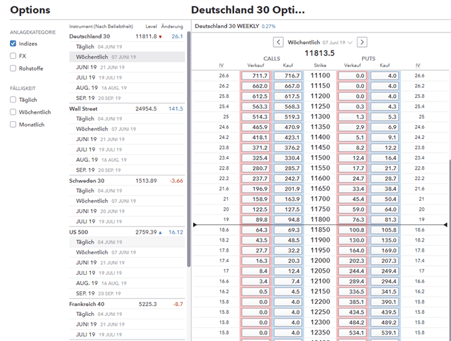Open Deutschland 30 Wöchentlich 07 JUNI 19
The image size is (451, 341).
point(127,57)
